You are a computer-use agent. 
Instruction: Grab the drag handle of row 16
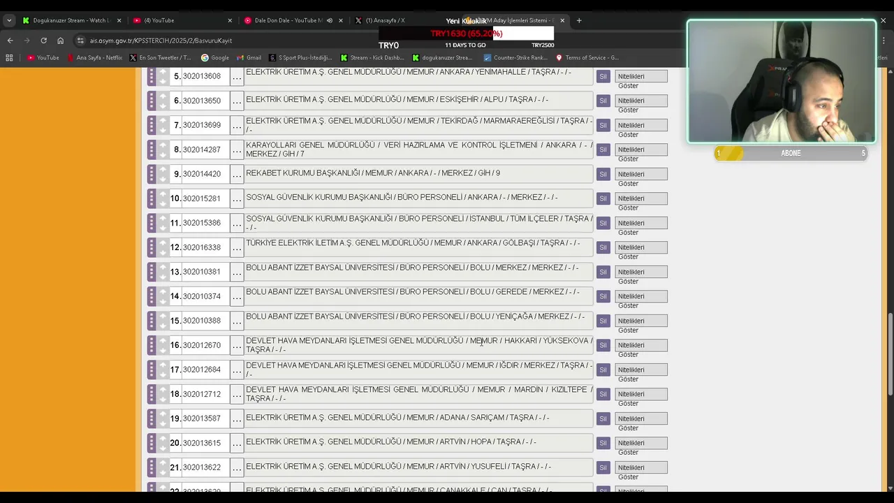point(152,345)
